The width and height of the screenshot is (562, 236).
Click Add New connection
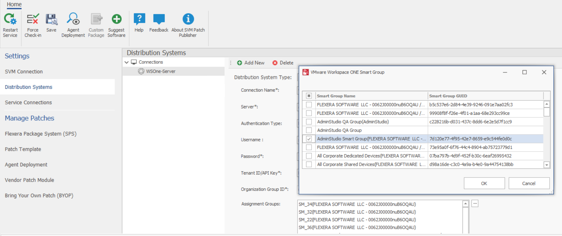(251, 63)
